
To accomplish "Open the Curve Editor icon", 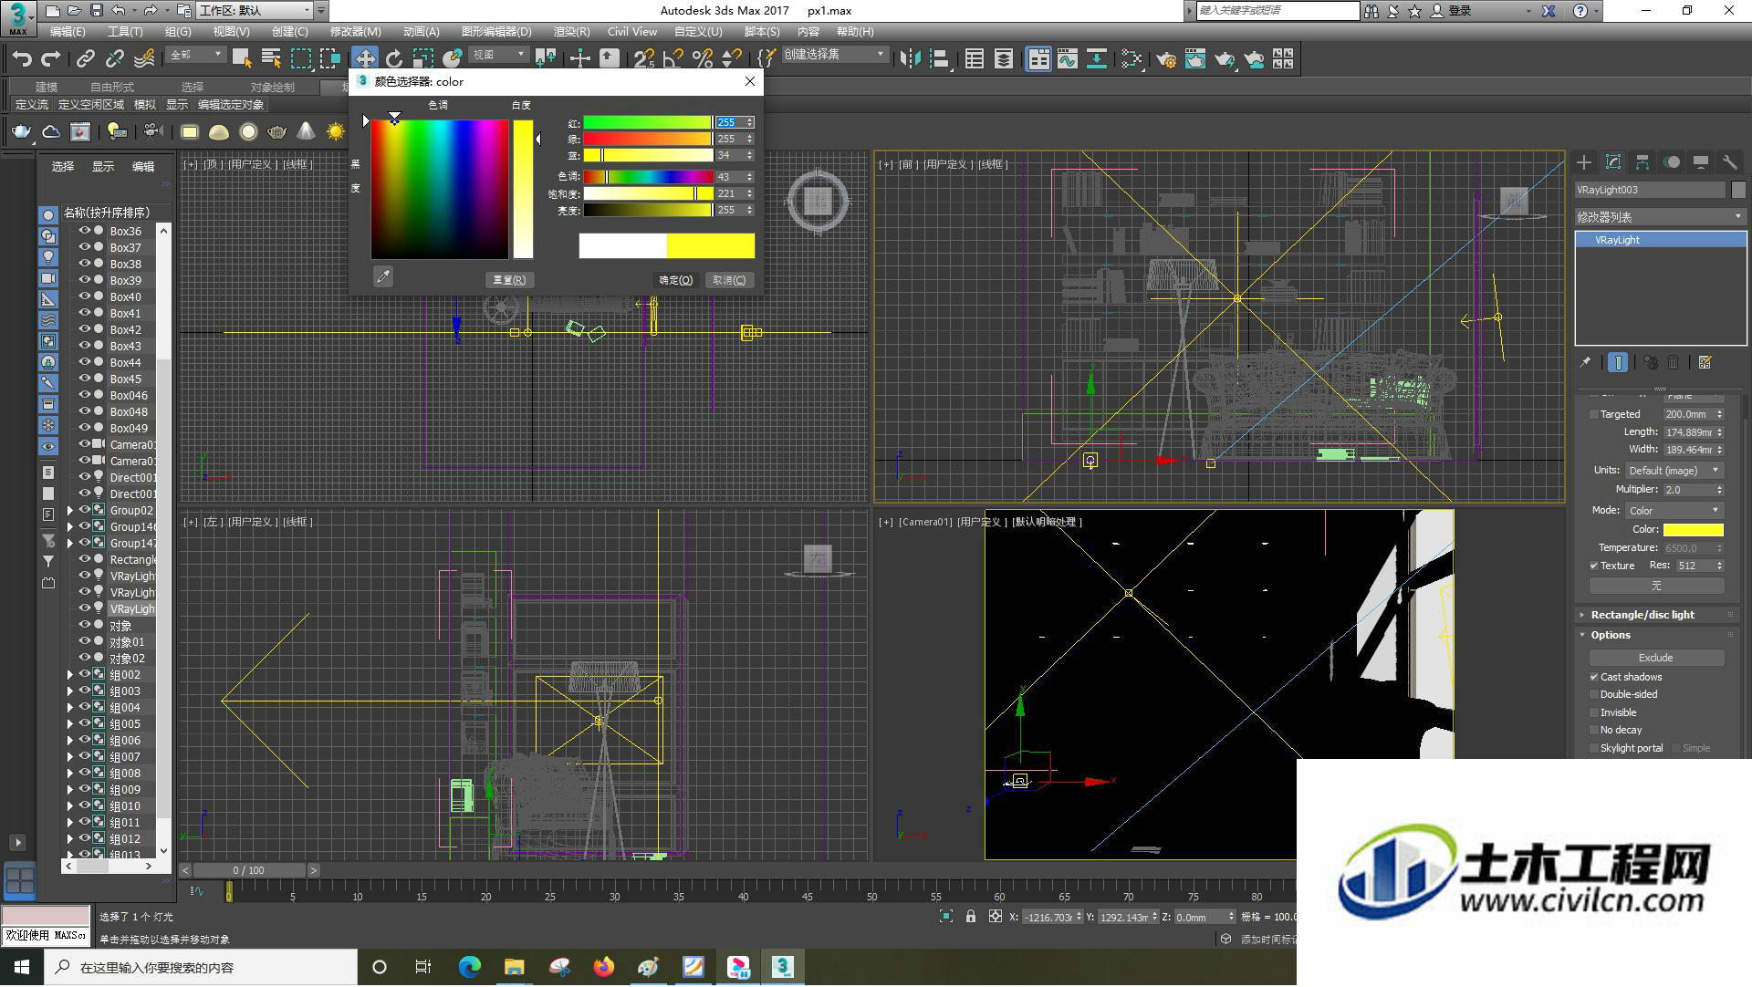I will point(1068,58).
